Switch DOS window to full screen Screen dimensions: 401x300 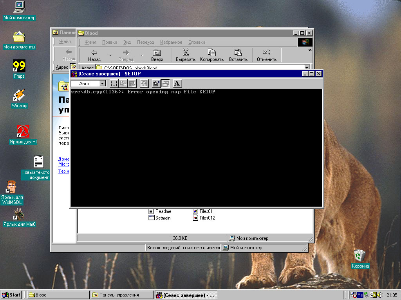[x=144, y=83]
